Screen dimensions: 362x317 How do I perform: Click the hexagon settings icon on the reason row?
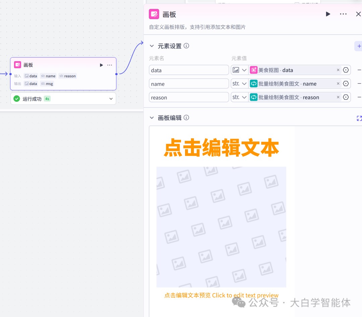click(x=346, y=97)
